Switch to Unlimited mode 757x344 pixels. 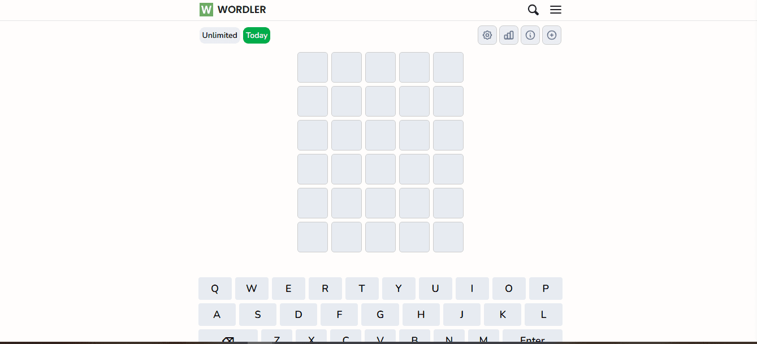[x=220, y=35]
